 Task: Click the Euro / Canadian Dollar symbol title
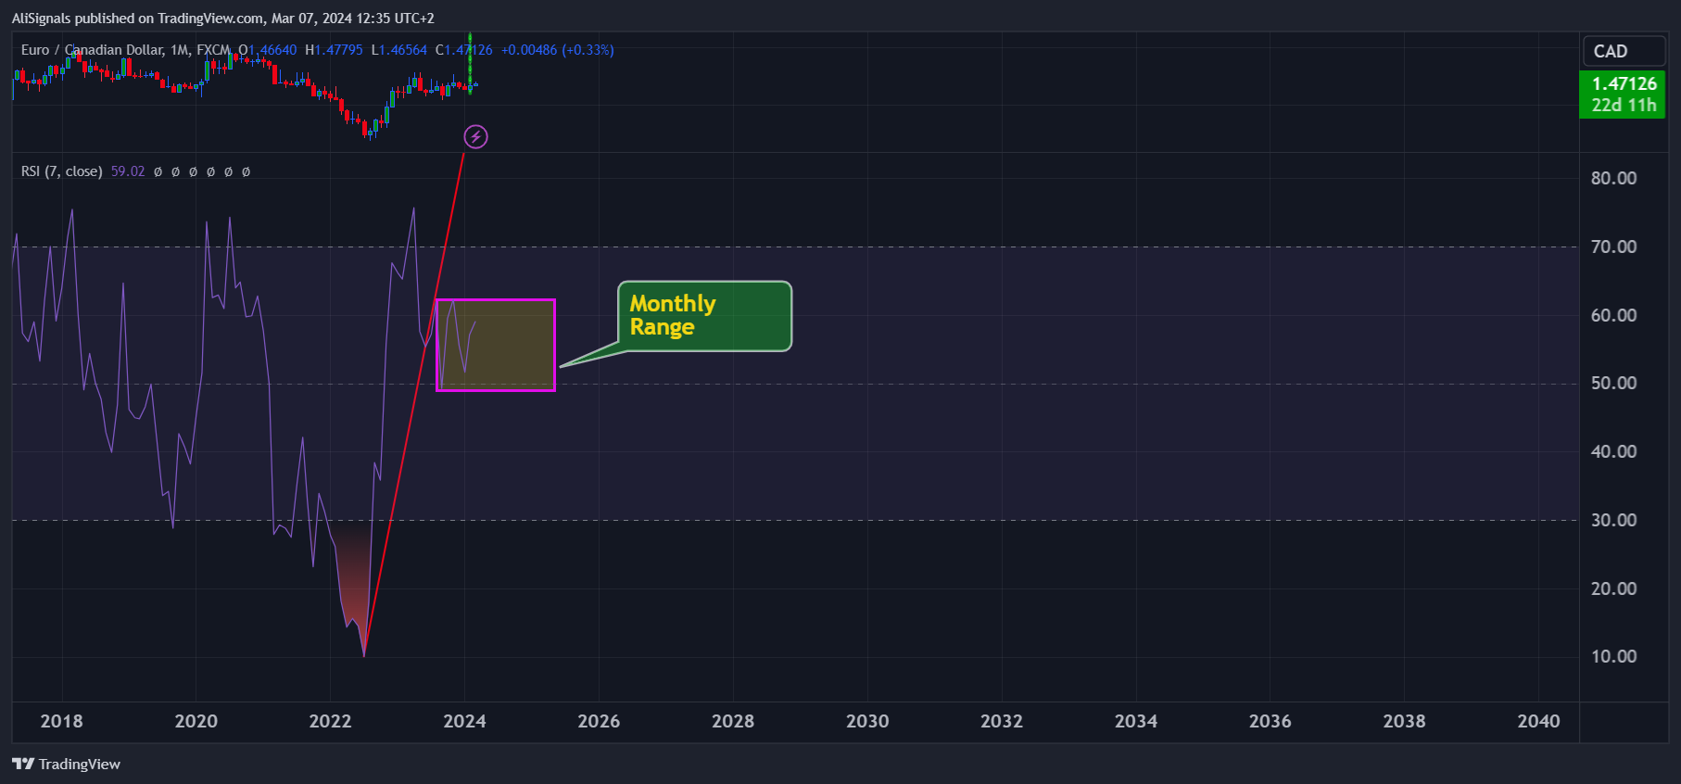(x=92, y=50)
